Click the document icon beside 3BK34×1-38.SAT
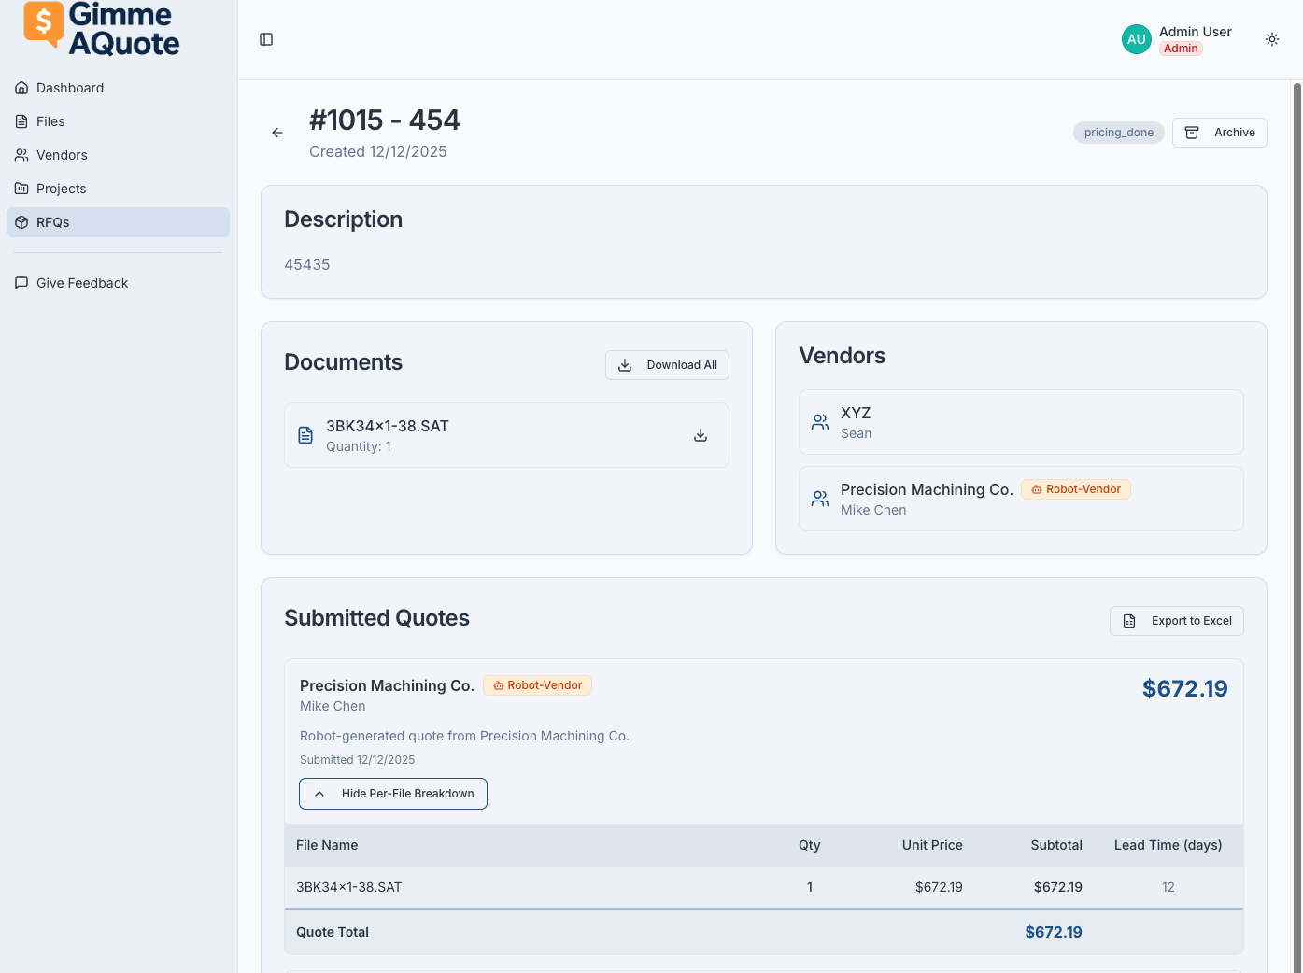Screen dimensions: 1303x973 click(x=305, y=435)
